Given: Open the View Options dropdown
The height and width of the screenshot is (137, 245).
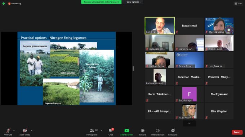Looking at the screenshot, I should [134, 2].
